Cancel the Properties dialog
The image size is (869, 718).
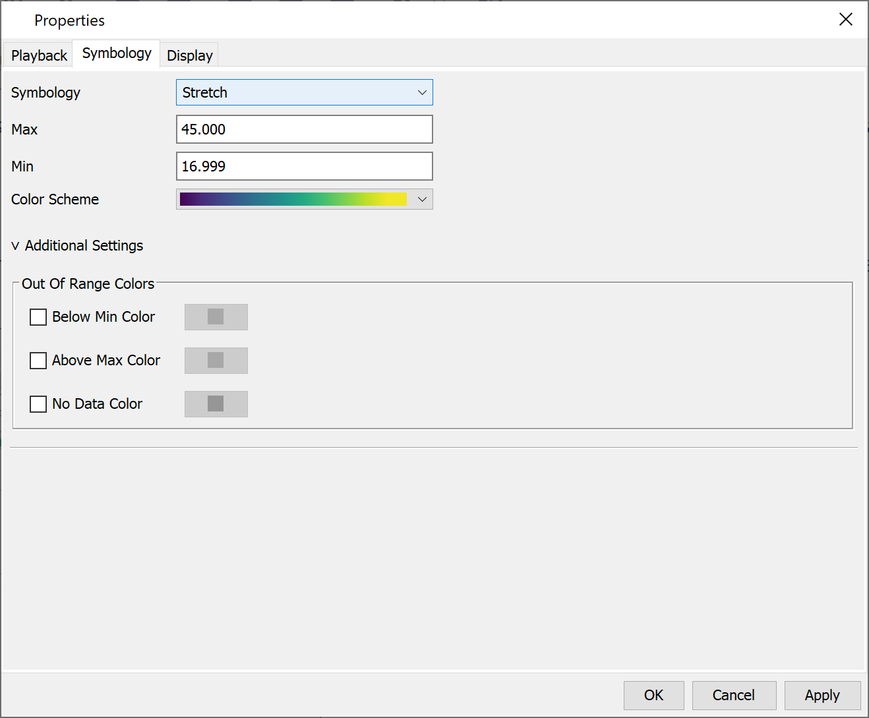[x=734, y=696]
